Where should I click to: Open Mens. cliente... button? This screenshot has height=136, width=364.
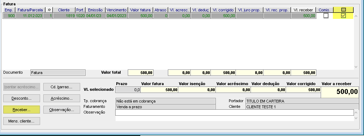pos(21,121)
